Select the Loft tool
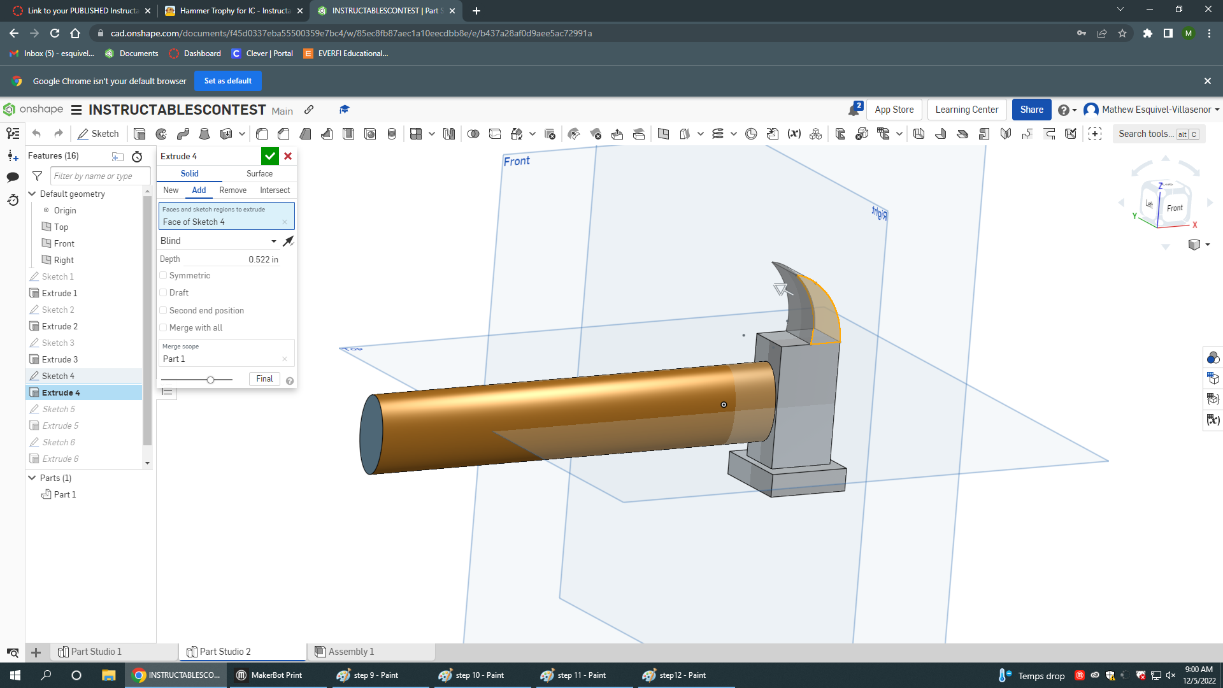The height and width of the screenshot is (688, 1223). pos(204,134)
